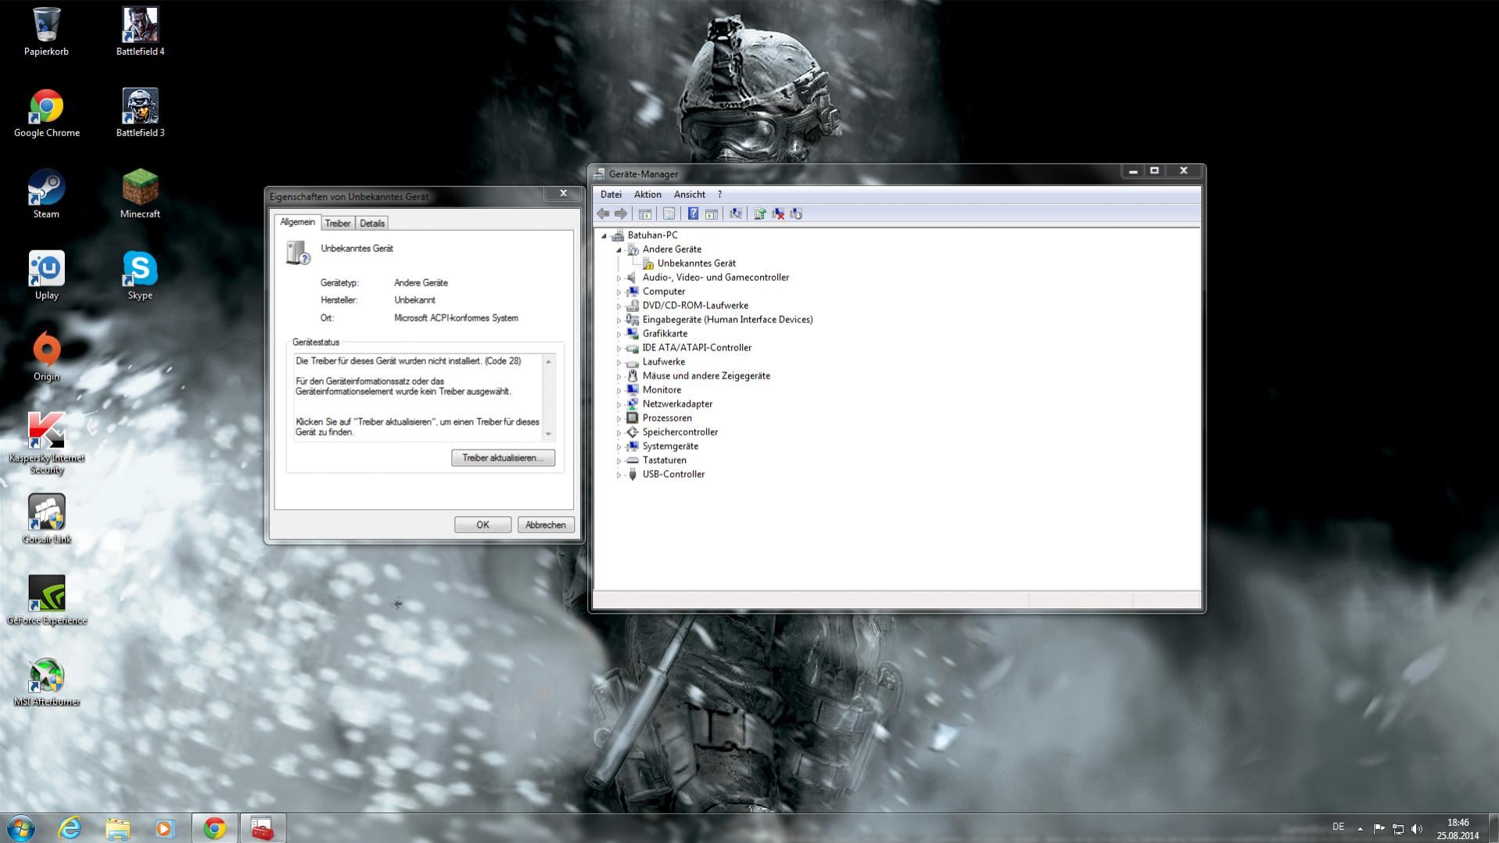Select the Papierkorb desktop icon

coord(46,32)
